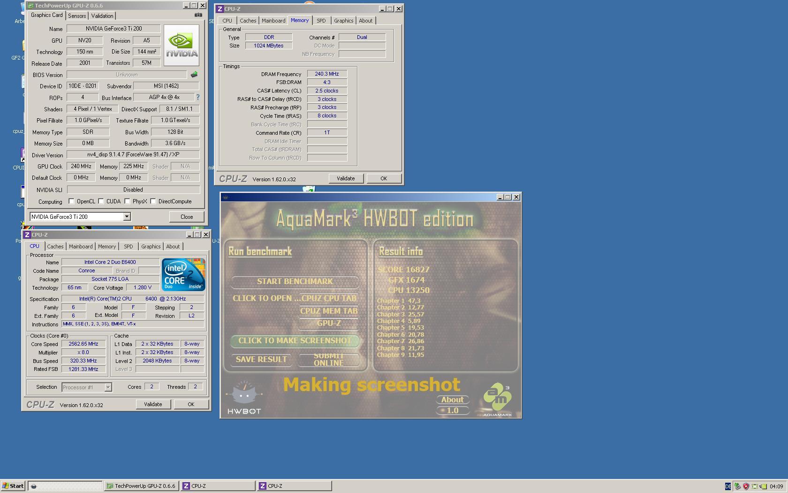Viewport: 788px width, 493px height.
Task: Enable the DirectCompute checkbox
Action: tap(153, 201)
